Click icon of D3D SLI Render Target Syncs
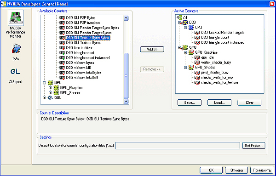The width and height of the screenshot is (276, 176). 62,33
